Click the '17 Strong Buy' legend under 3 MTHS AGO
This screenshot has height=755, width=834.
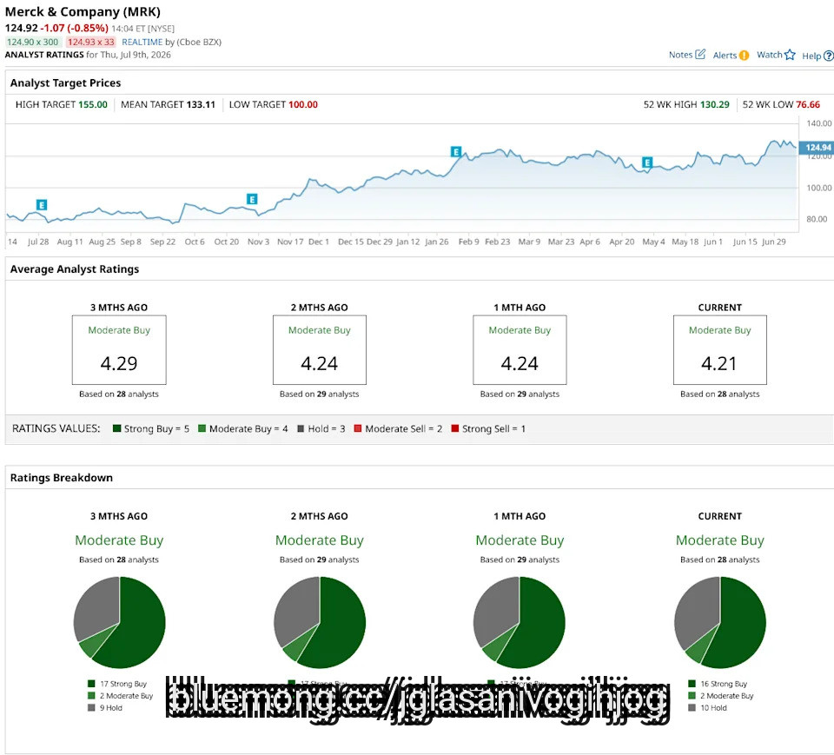click(x=117, y=684)
